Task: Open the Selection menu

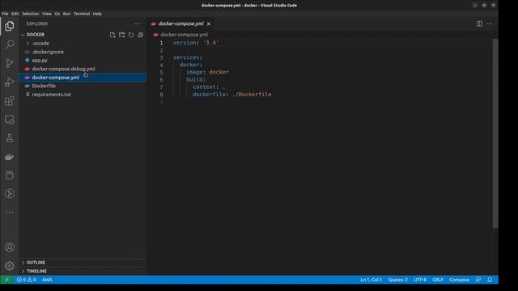Action: pyautogui.click(x=31, y=14)
